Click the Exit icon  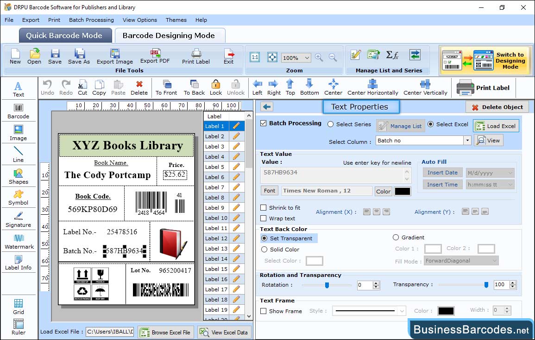point(229,57)
